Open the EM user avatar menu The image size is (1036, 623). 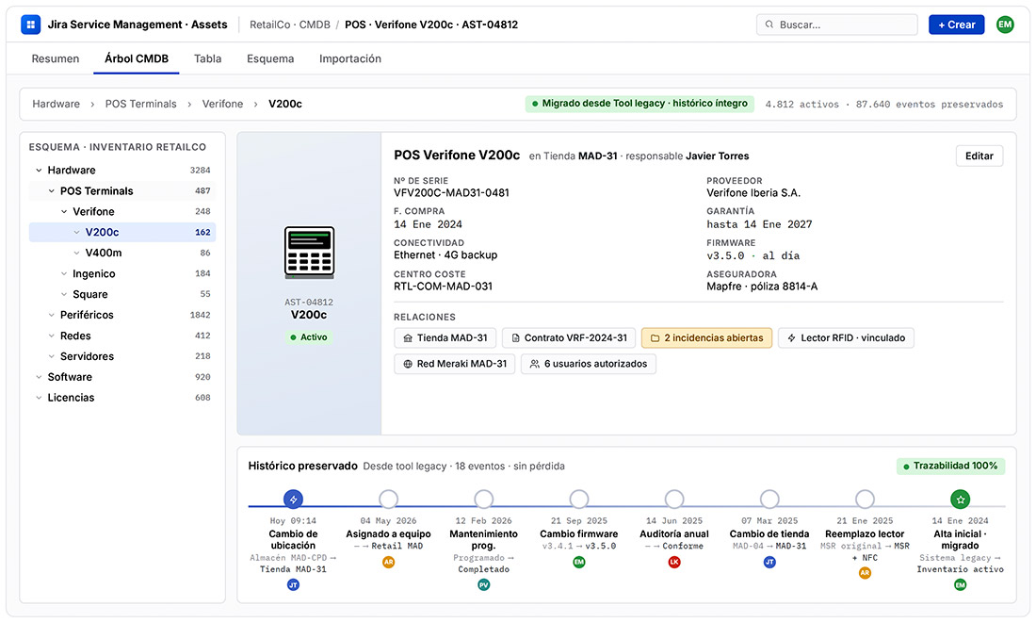1005,25
